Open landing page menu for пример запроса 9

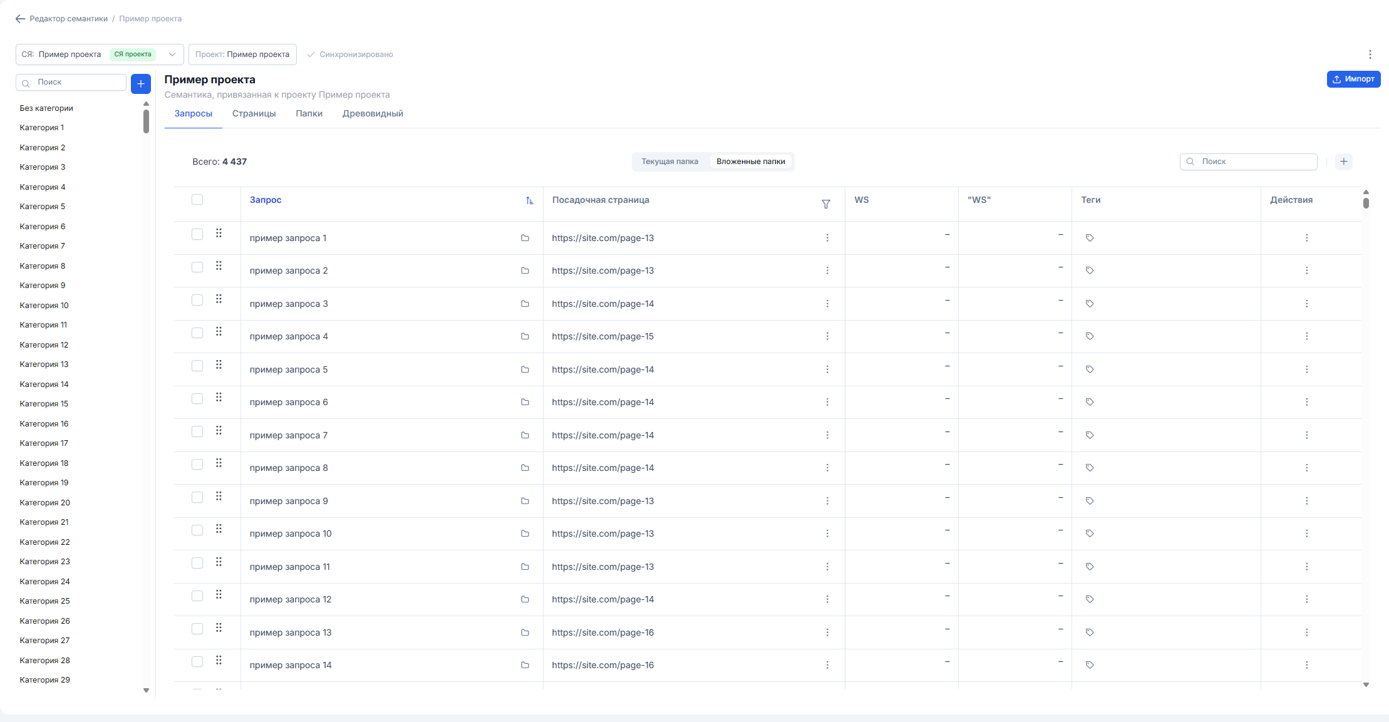click(x=827, y=501)
